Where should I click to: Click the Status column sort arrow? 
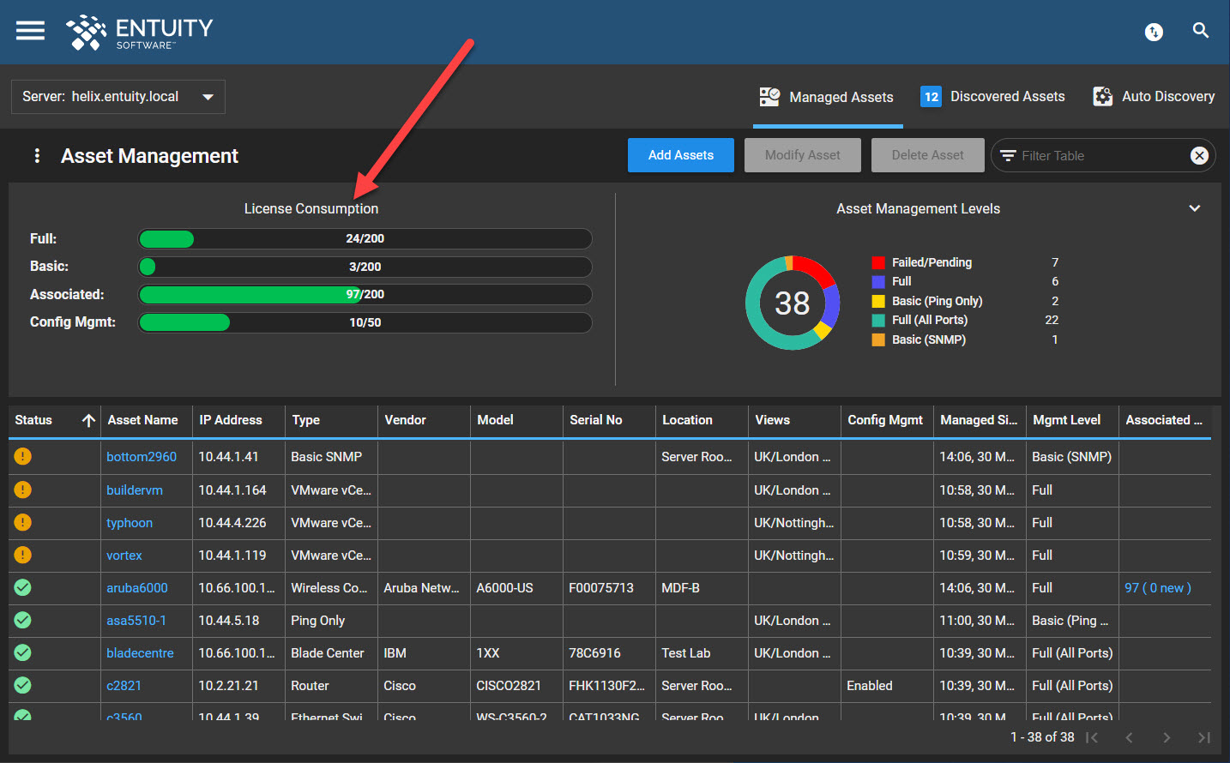(x=88, y=420)
